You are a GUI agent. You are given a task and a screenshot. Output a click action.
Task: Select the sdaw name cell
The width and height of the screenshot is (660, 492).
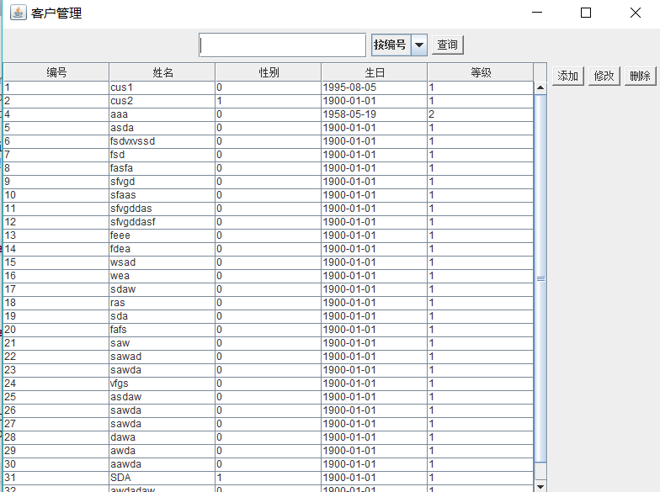click(x=162, y=289)
